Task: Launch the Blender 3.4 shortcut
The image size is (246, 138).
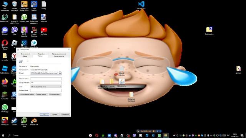Action: pyautogui.click(x=34, y=122)
